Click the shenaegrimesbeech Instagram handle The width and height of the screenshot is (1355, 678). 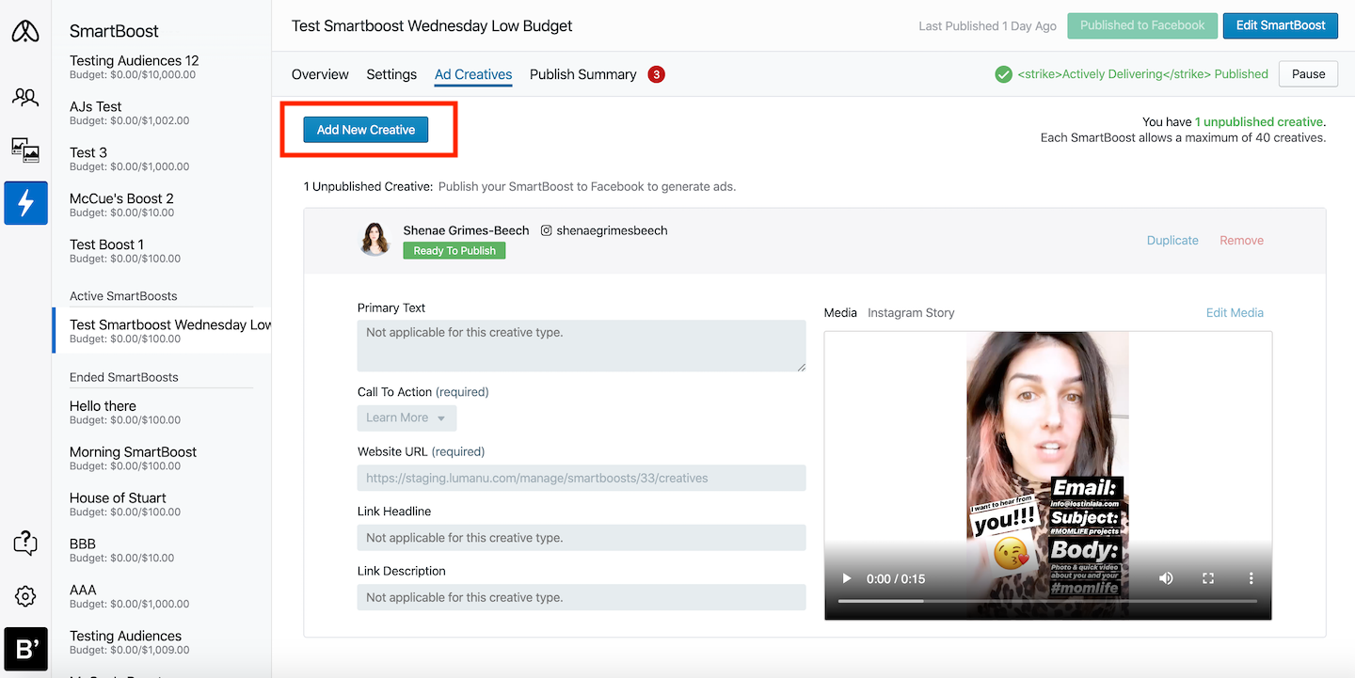tap(612, 230)
